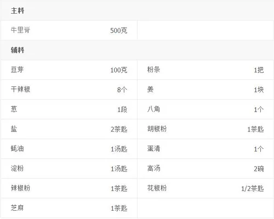Image resolution: width=274 pixels, height=219 pixels.
Task: Open the 胡椒粉 ingredient link
Action: [x=157, y=129]
